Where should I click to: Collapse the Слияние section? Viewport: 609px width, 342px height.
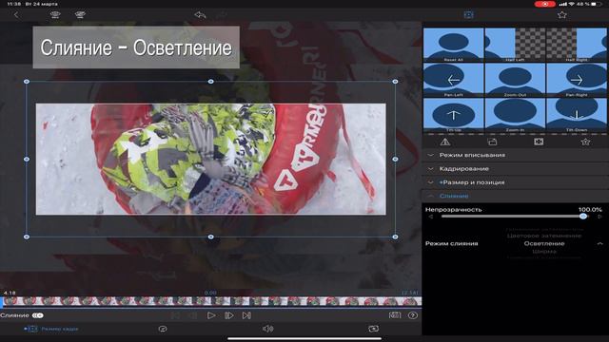pos(515,196)
